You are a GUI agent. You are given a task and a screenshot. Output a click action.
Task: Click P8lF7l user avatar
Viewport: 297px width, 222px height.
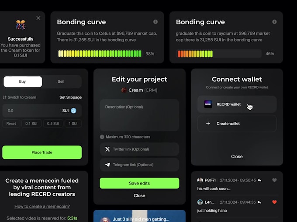pos(200,180)
